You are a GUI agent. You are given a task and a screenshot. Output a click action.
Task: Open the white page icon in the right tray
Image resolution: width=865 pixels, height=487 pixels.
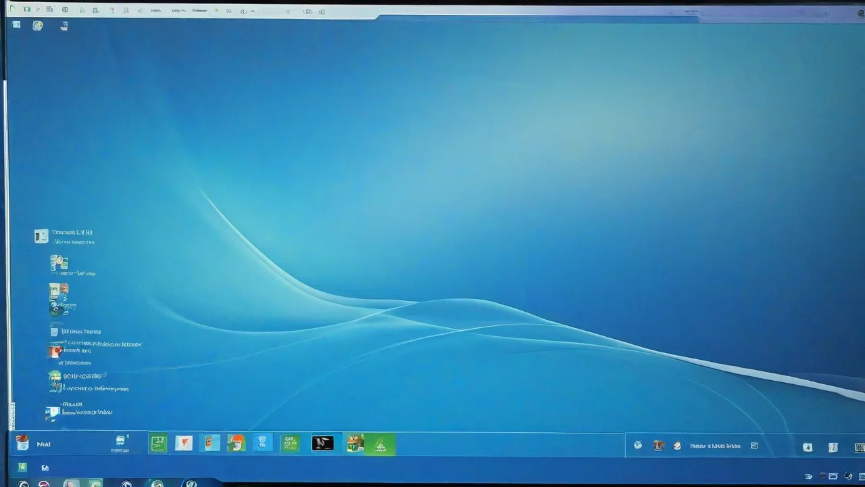click(x=833, y=447)
